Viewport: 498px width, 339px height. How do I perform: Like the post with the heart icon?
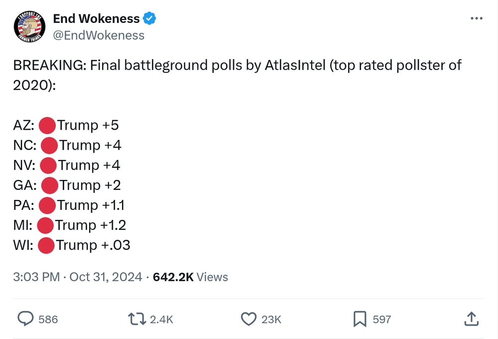pyautogui.click(x=249, y=319)
